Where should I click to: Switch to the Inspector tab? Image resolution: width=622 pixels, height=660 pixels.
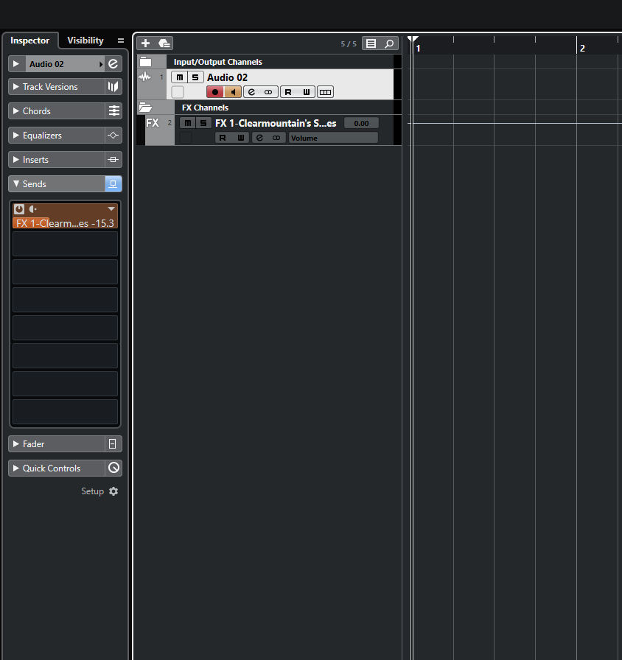point(30,41)
